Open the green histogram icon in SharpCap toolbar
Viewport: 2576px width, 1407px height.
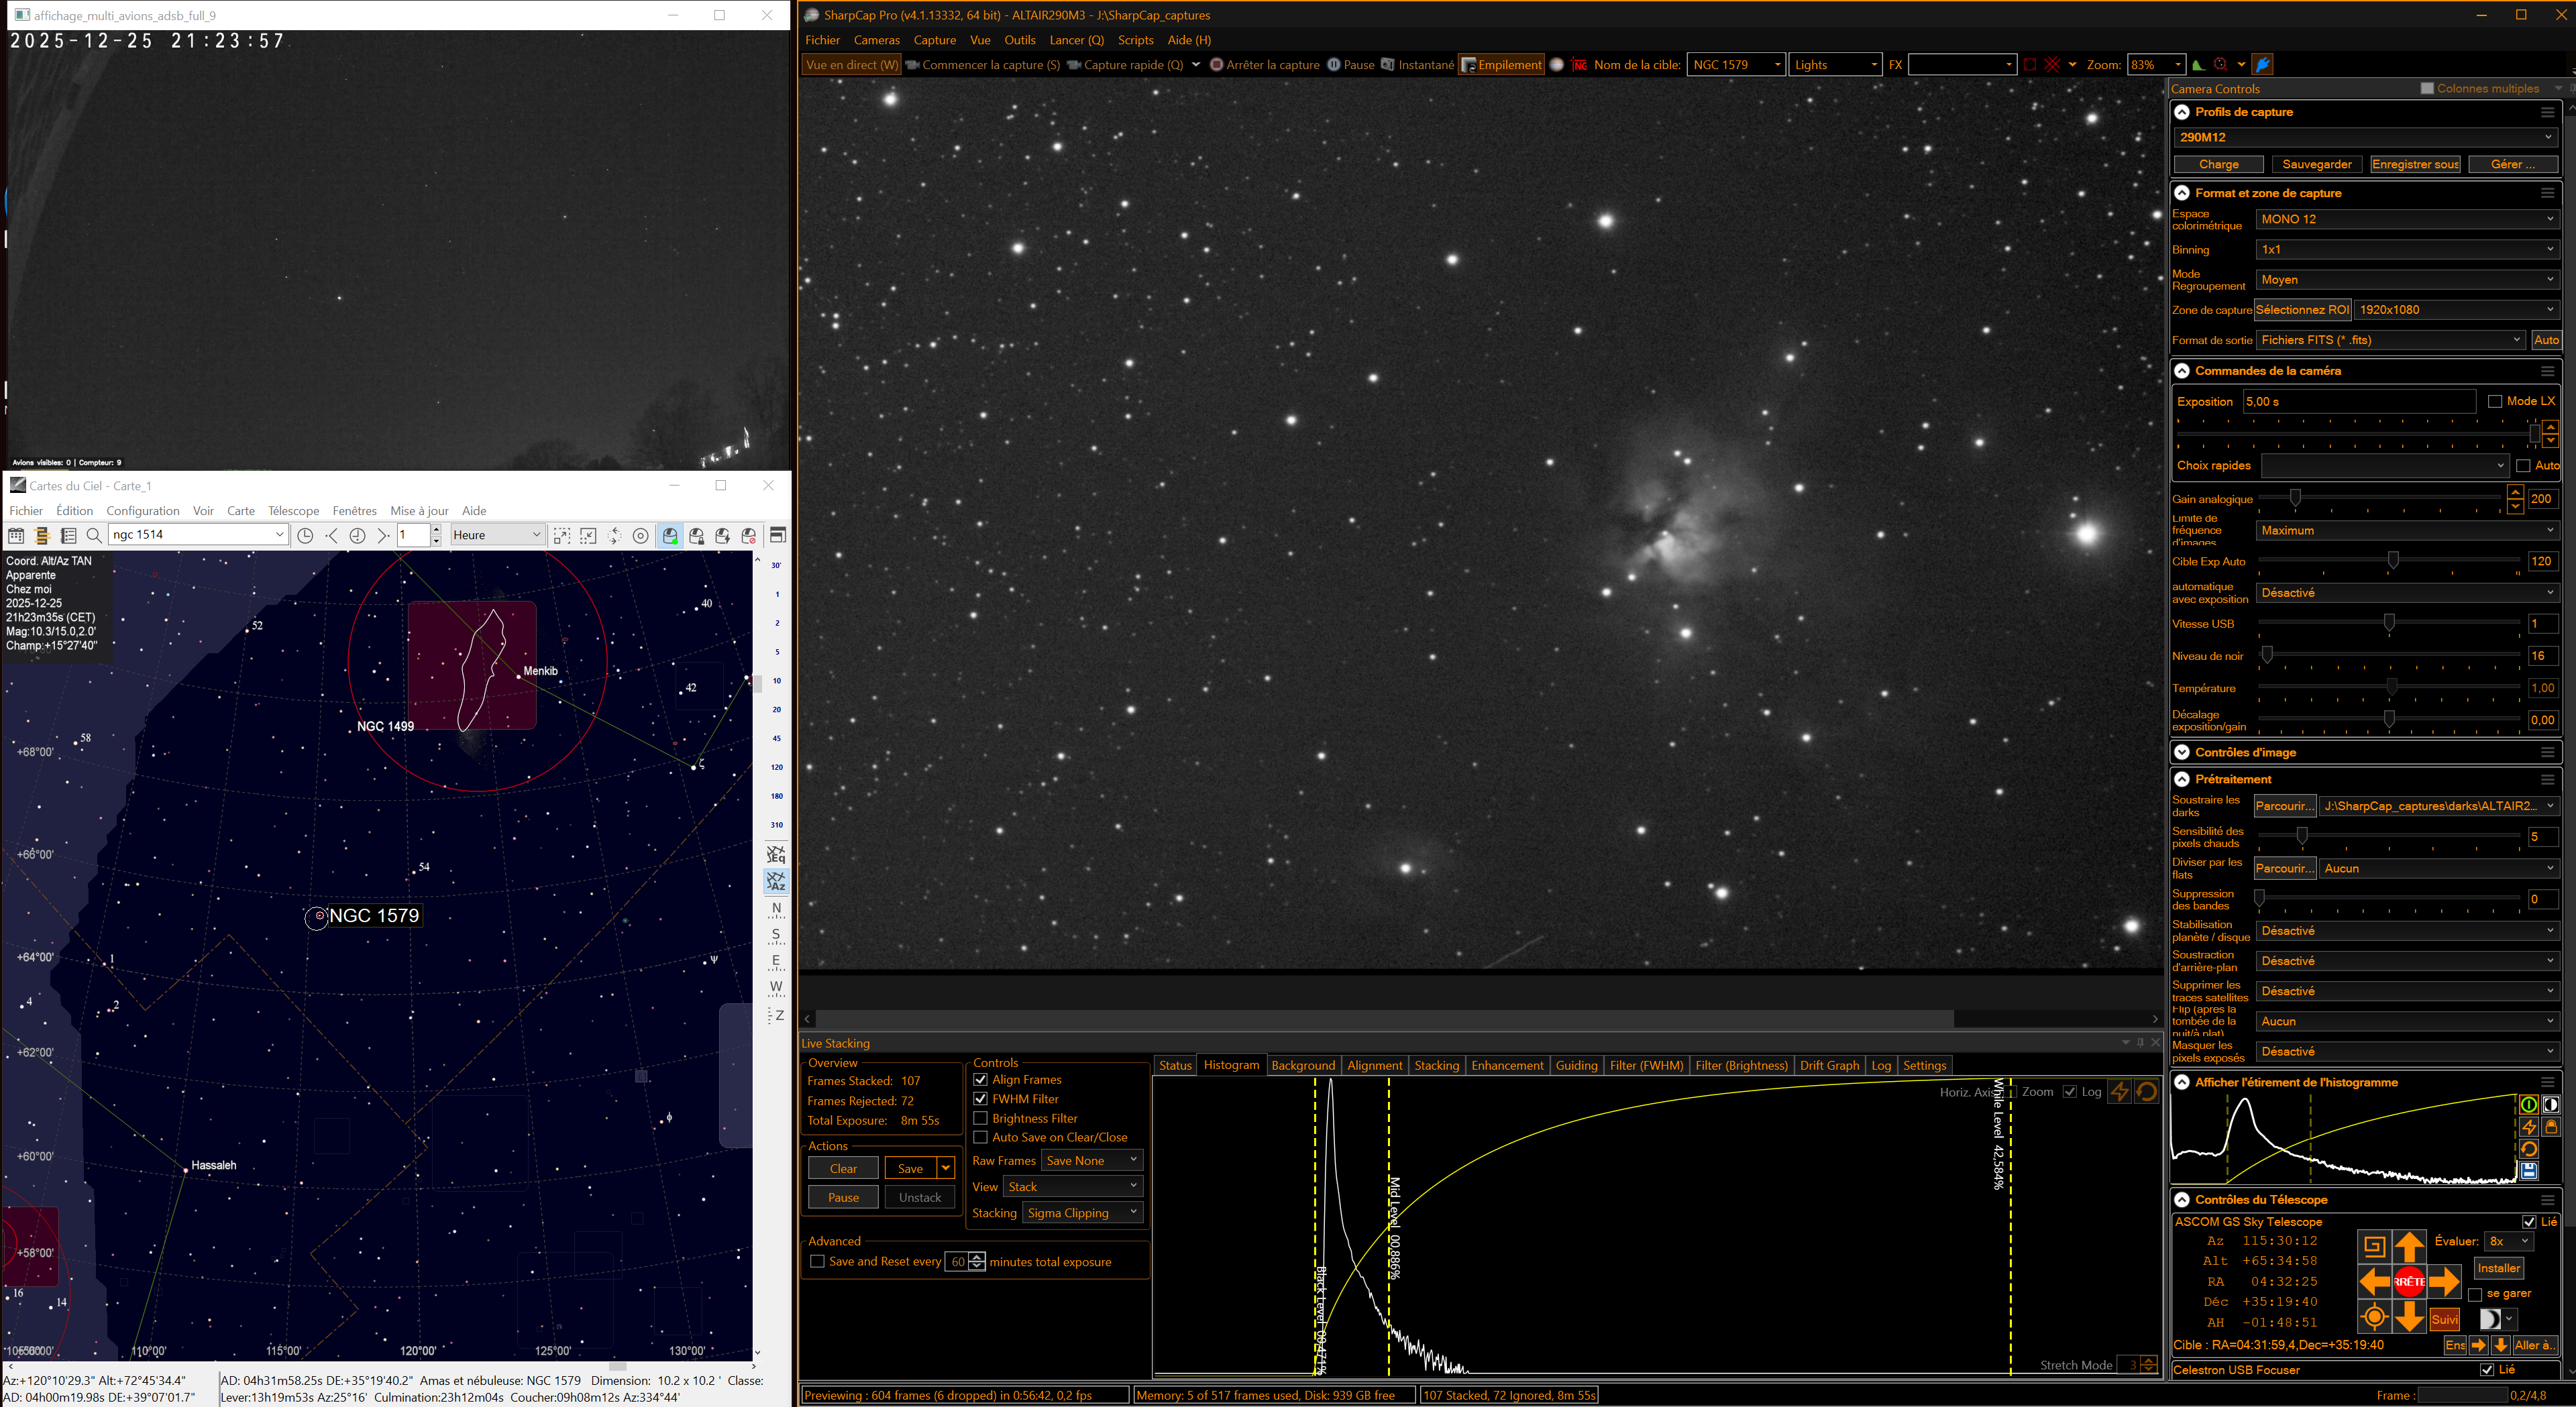pyautogui.click(x=2198, y=65)
